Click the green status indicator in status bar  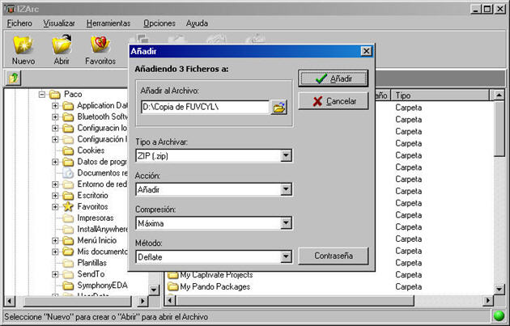tap(499, 316)
